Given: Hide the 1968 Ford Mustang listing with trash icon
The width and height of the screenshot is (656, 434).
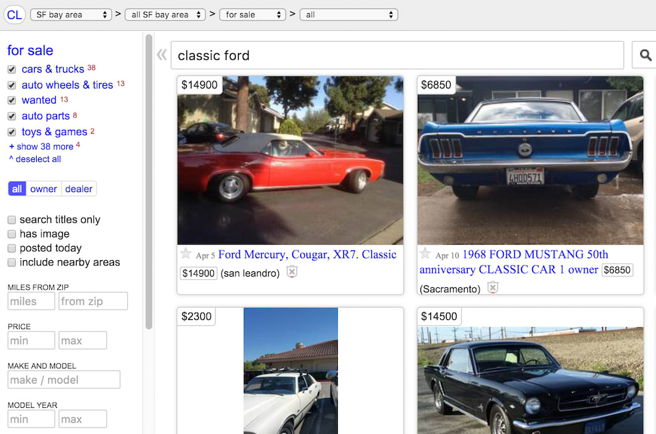Looking at the screenshot, I should [x=493, y=288].
